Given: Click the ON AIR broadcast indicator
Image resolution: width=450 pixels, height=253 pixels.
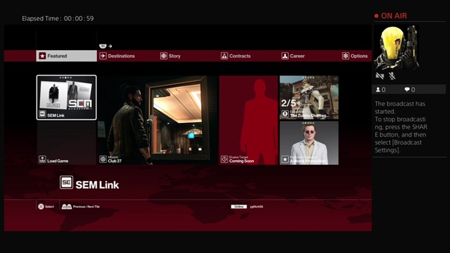Looking at the screenshot, I should [391, 16].
